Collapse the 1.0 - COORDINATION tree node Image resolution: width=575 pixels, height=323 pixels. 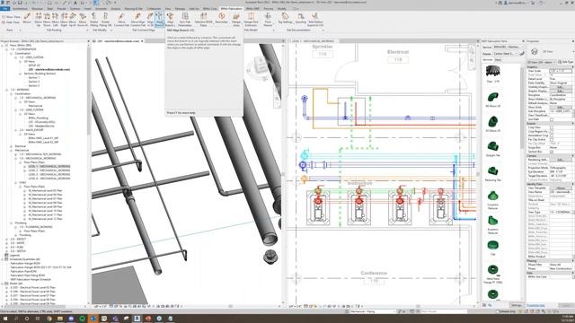coord(6,49)
